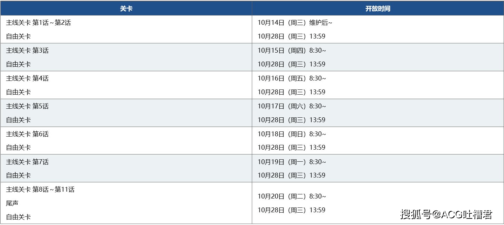The width and height of the screenshot is (504, 225).
Task: Select 主线关卡 第8话~第11话 entry
Action: 40,190
